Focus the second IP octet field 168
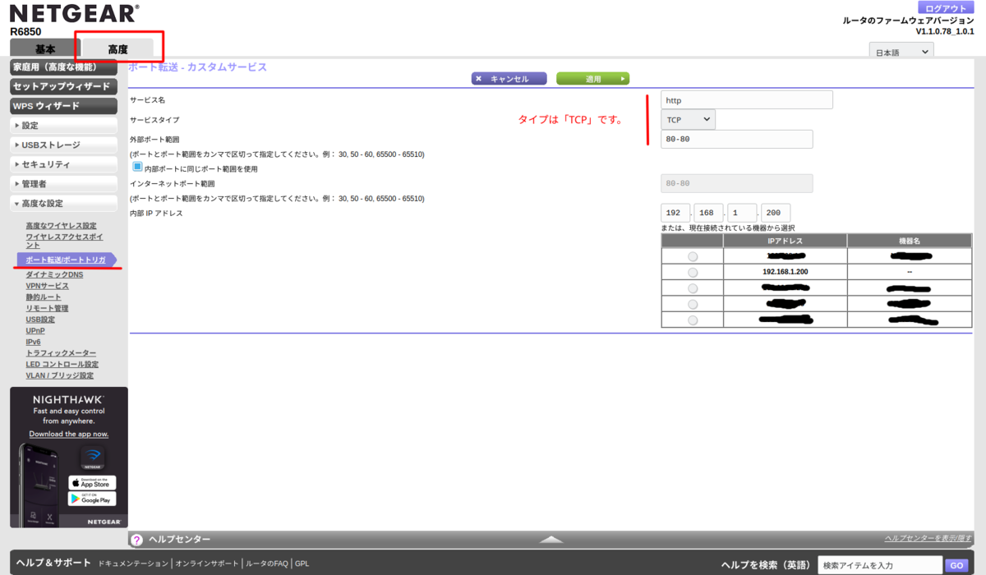 coord(708,213)
